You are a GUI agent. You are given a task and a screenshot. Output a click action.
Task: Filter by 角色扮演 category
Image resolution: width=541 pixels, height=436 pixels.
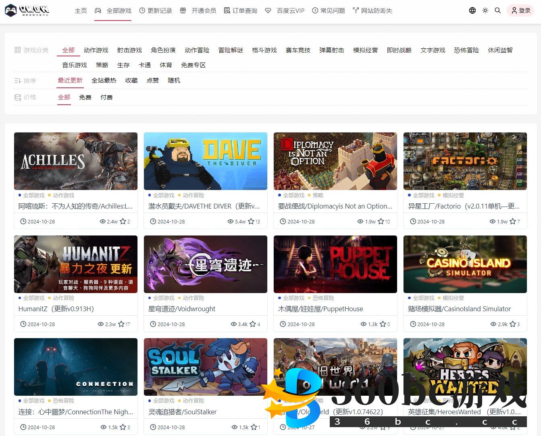click(x=163, y=50)
